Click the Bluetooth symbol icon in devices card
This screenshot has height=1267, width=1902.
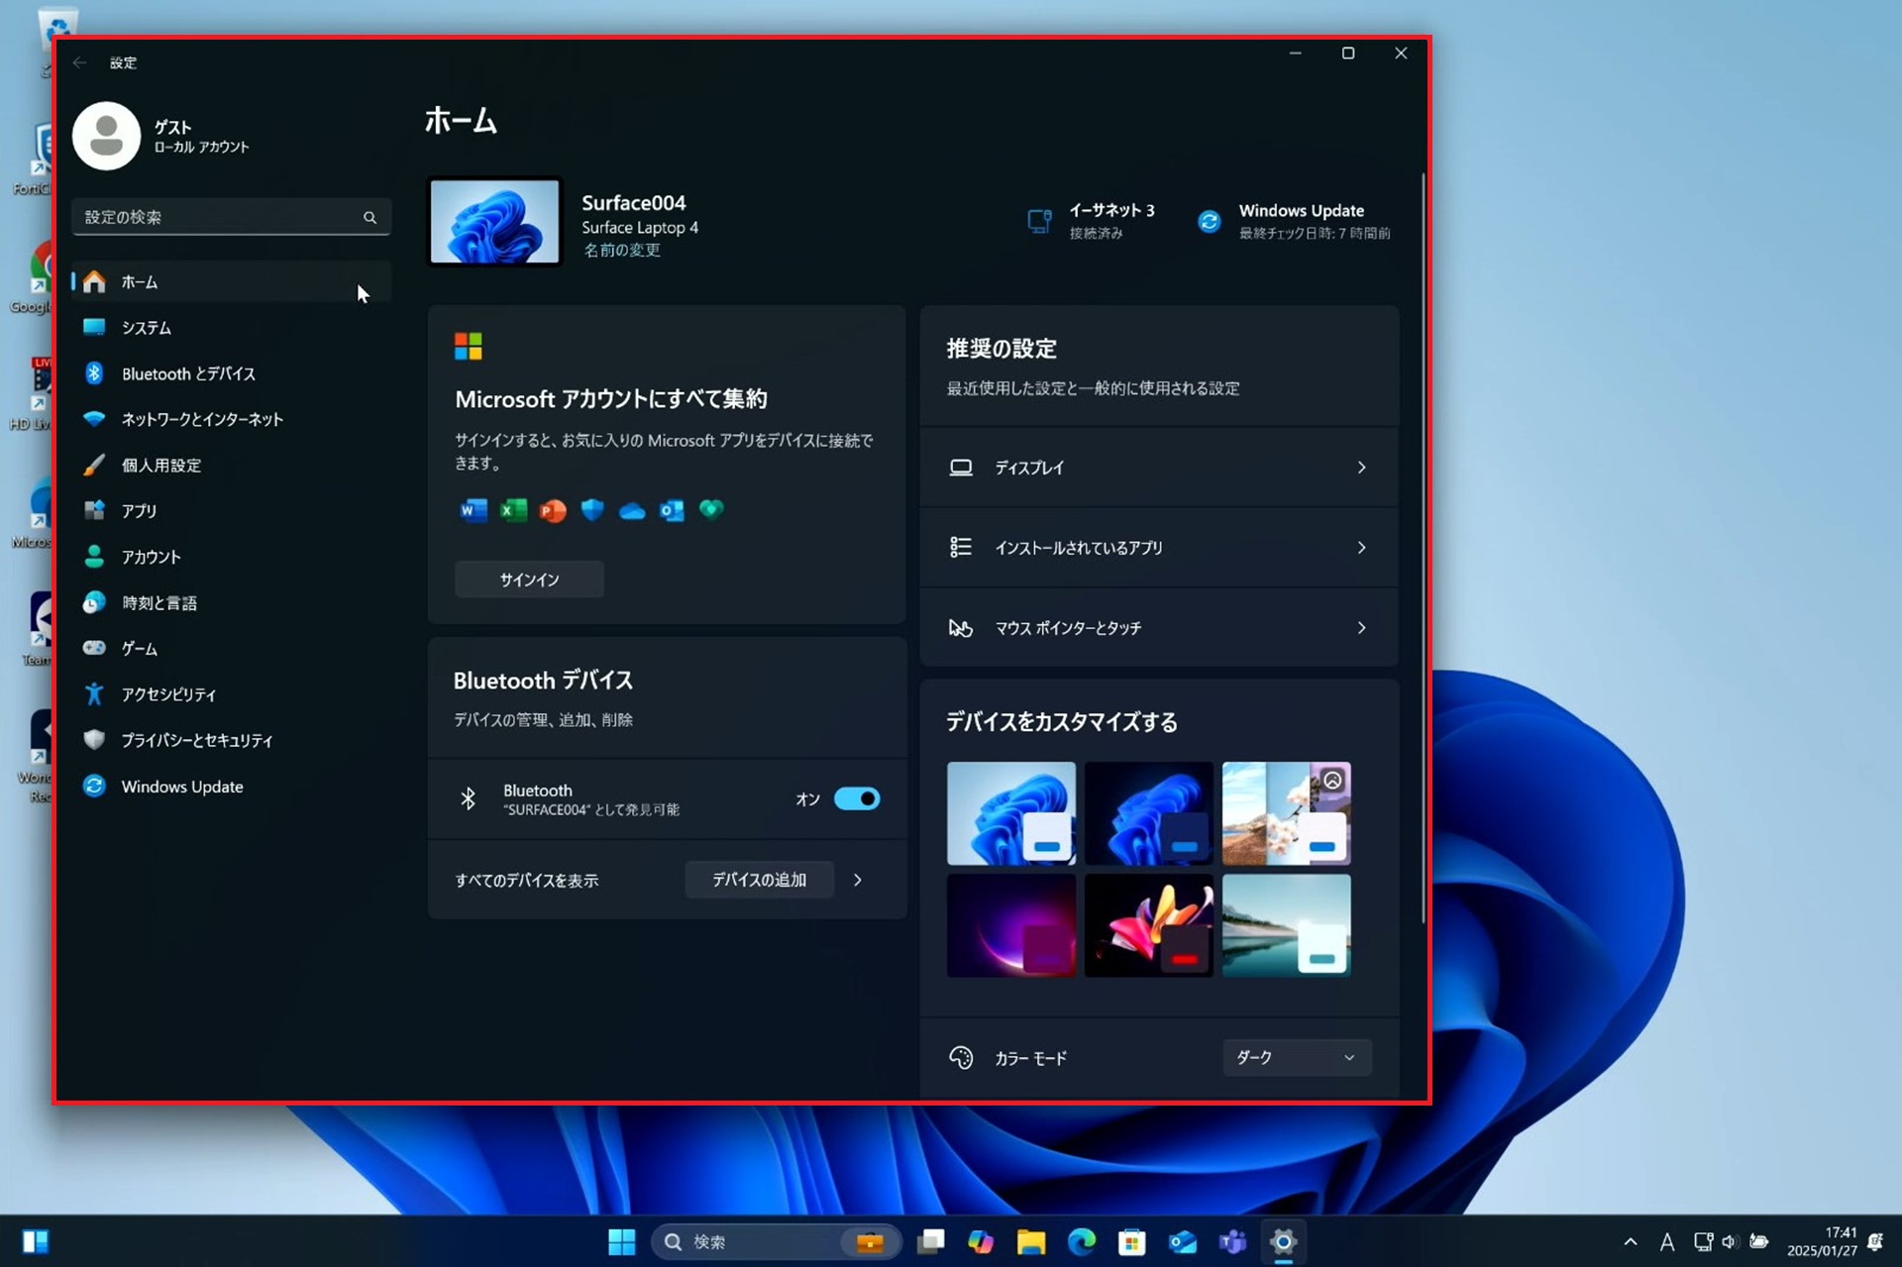469,798
